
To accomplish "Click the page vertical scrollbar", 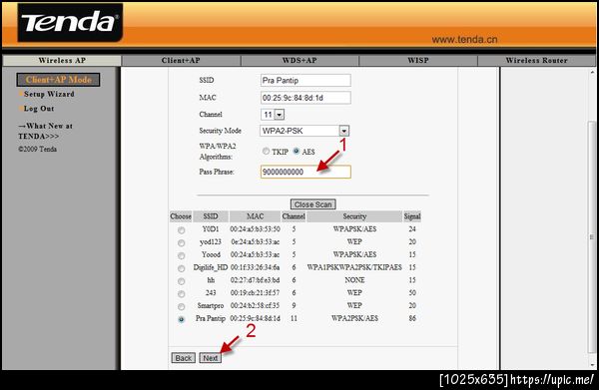I will click(x=592, y=236).
